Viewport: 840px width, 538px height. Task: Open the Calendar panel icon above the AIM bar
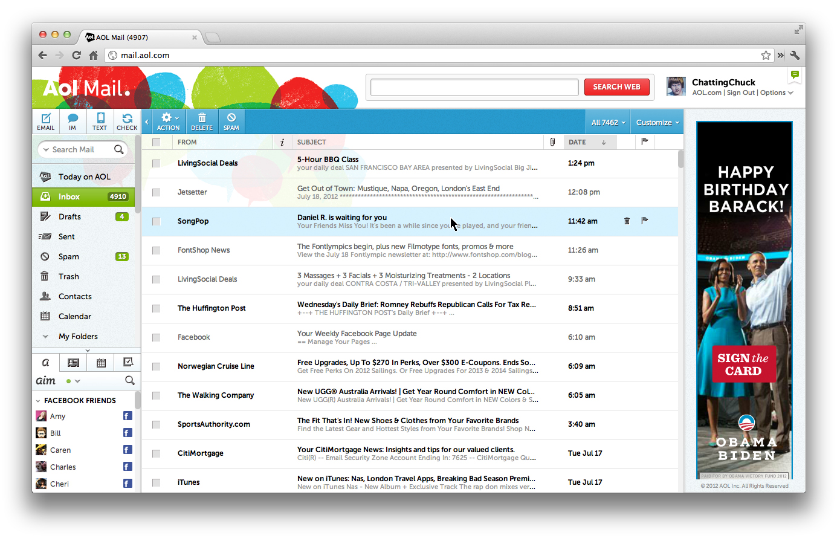coord(101,362)
